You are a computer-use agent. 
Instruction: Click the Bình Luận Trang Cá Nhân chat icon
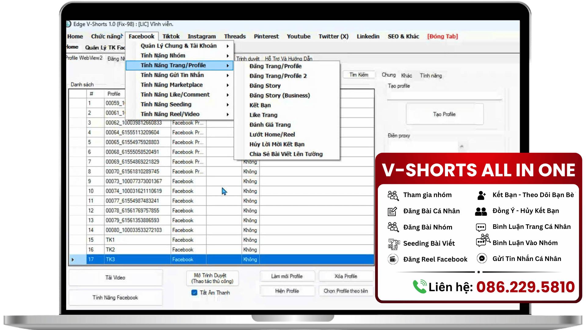[481, 227]
